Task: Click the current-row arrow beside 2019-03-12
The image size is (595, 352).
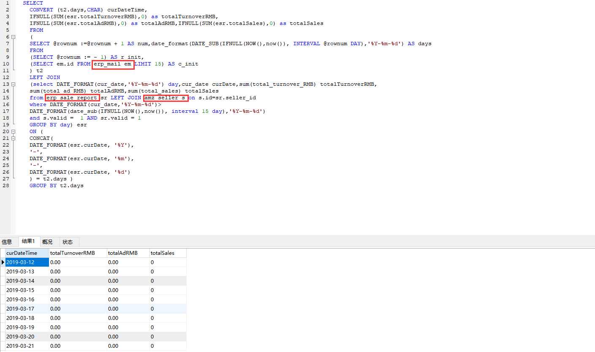Action: tap(3, 262)
